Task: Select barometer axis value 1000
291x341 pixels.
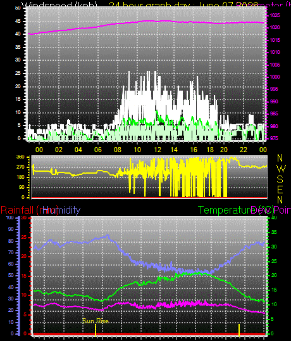Action: (275, 77)
